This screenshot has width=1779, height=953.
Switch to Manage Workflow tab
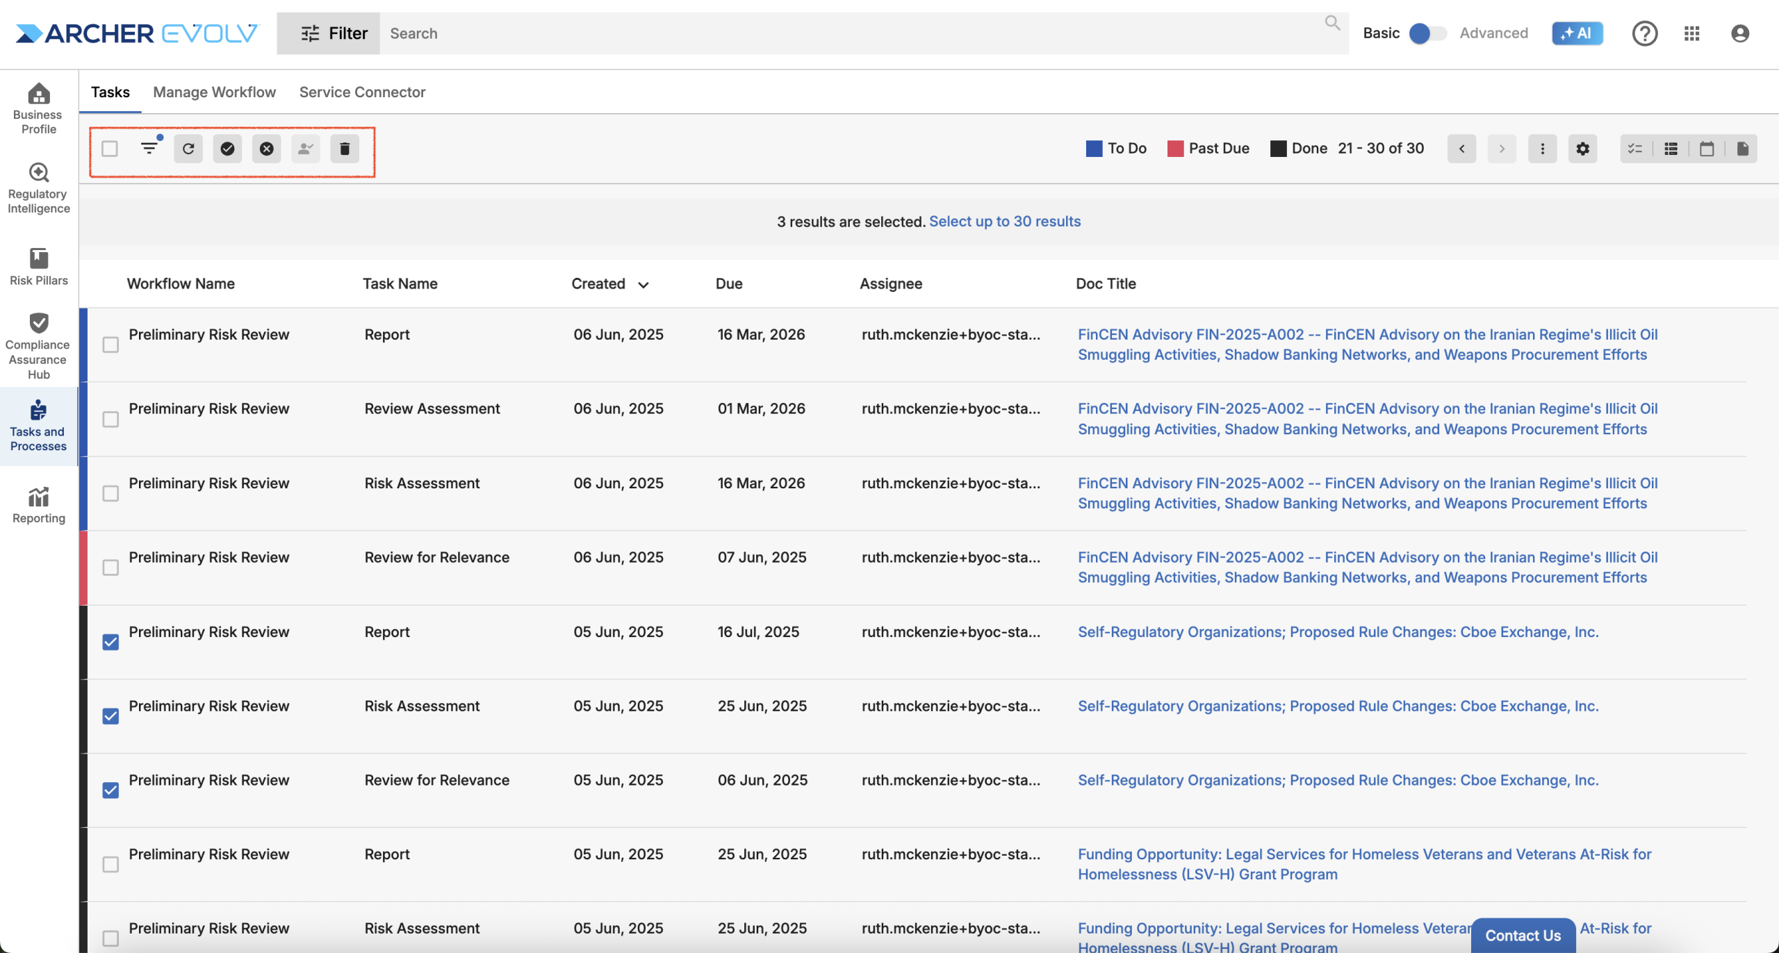[214, 92]
